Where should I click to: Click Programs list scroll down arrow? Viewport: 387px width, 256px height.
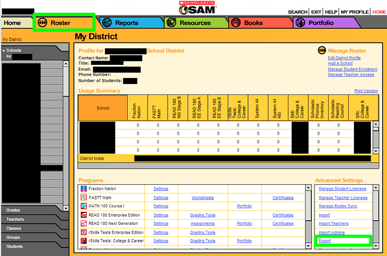[x=308, y=246]
